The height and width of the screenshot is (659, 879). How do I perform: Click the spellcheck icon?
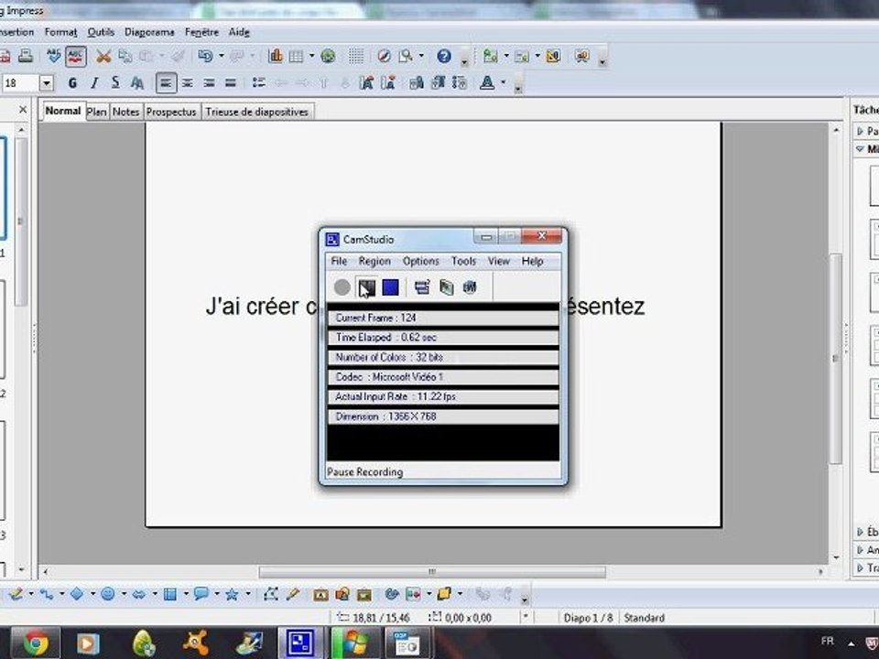pos(54,56)
